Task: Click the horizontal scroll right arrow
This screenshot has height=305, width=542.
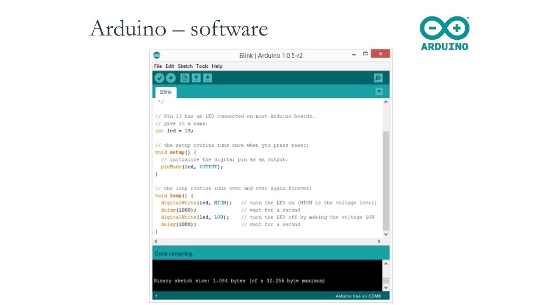Action: click(379, 241)
